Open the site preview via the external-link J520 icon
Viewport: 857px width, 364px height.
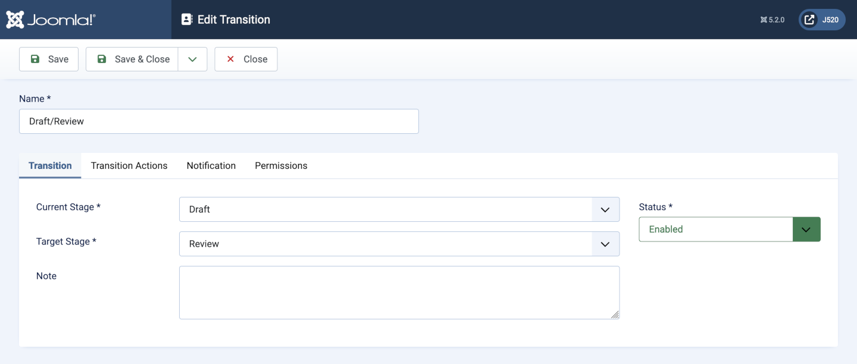point(808,19)
